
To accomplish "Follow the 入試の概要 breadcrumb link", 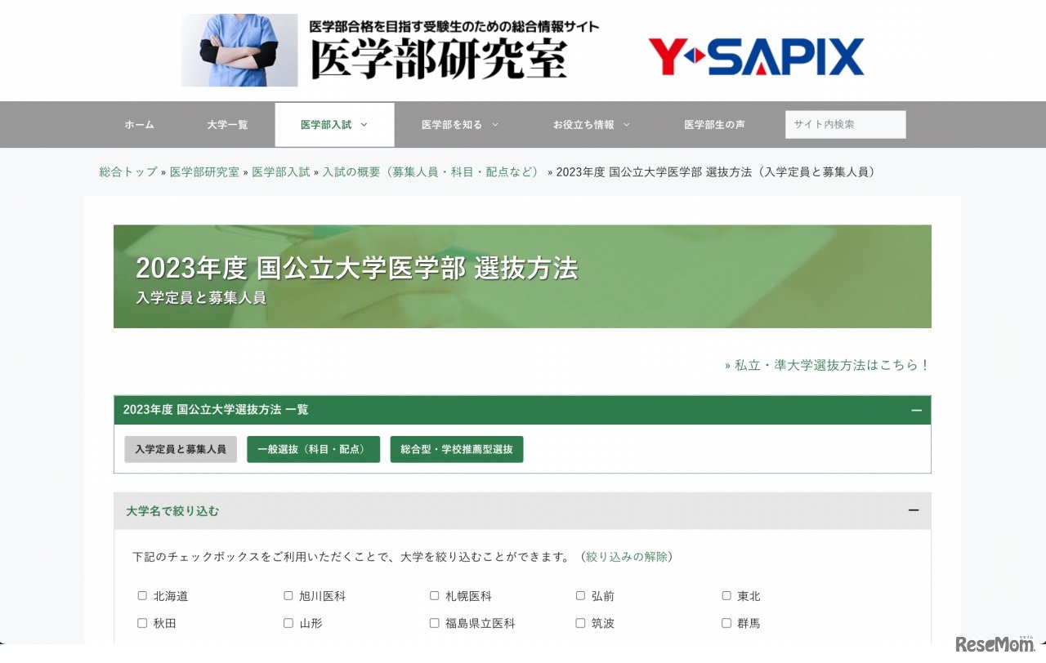I will (x=433, y=172).
